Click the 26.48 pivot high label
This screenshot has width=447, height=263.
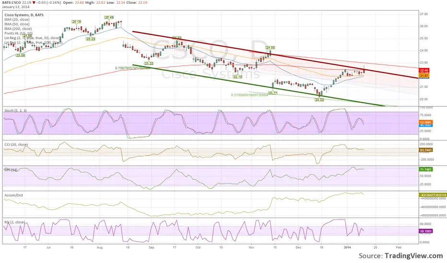(109, 17)
